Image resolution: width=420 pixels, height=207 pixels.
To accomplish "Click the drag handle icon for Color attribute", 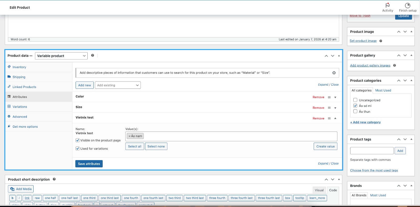I will tap(329, 97).
